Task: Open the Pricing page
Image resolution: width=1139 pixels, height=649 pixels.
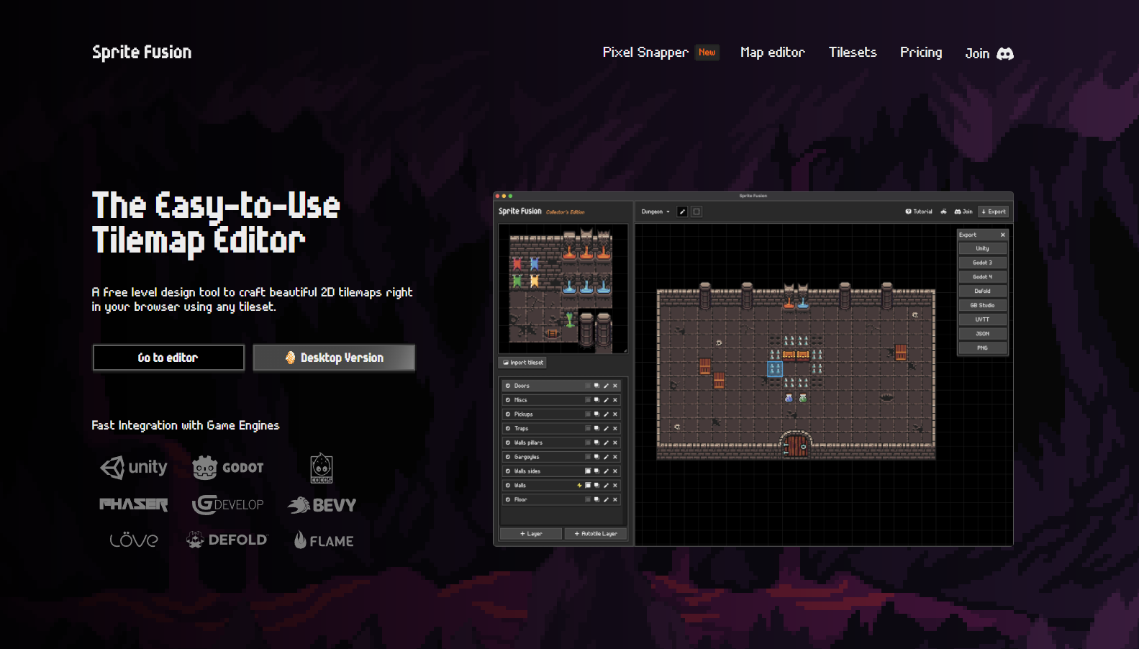Action: pyautogui.click(x=921, y=53)
